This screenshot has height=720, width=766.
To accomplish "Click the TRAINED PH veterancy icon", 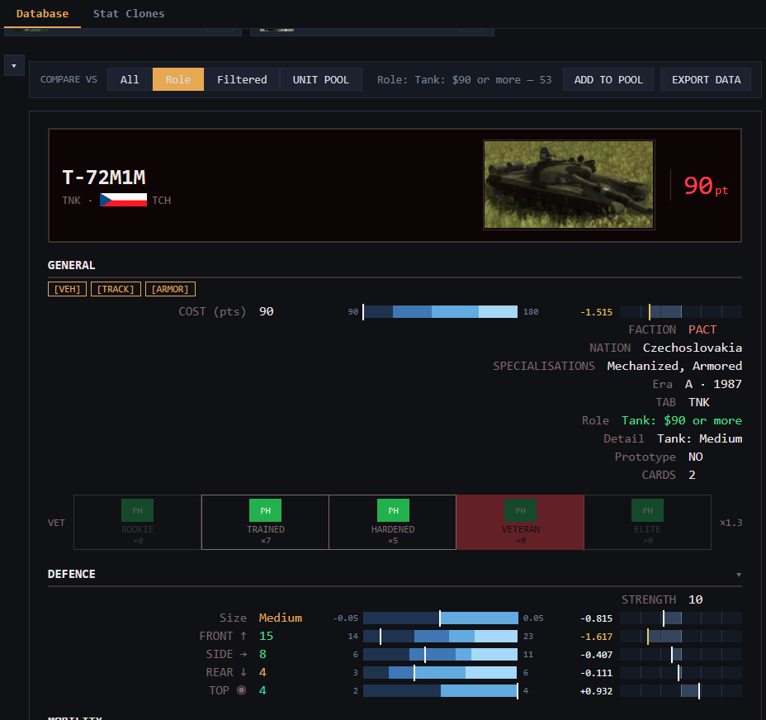I will (x=265, y=510).
